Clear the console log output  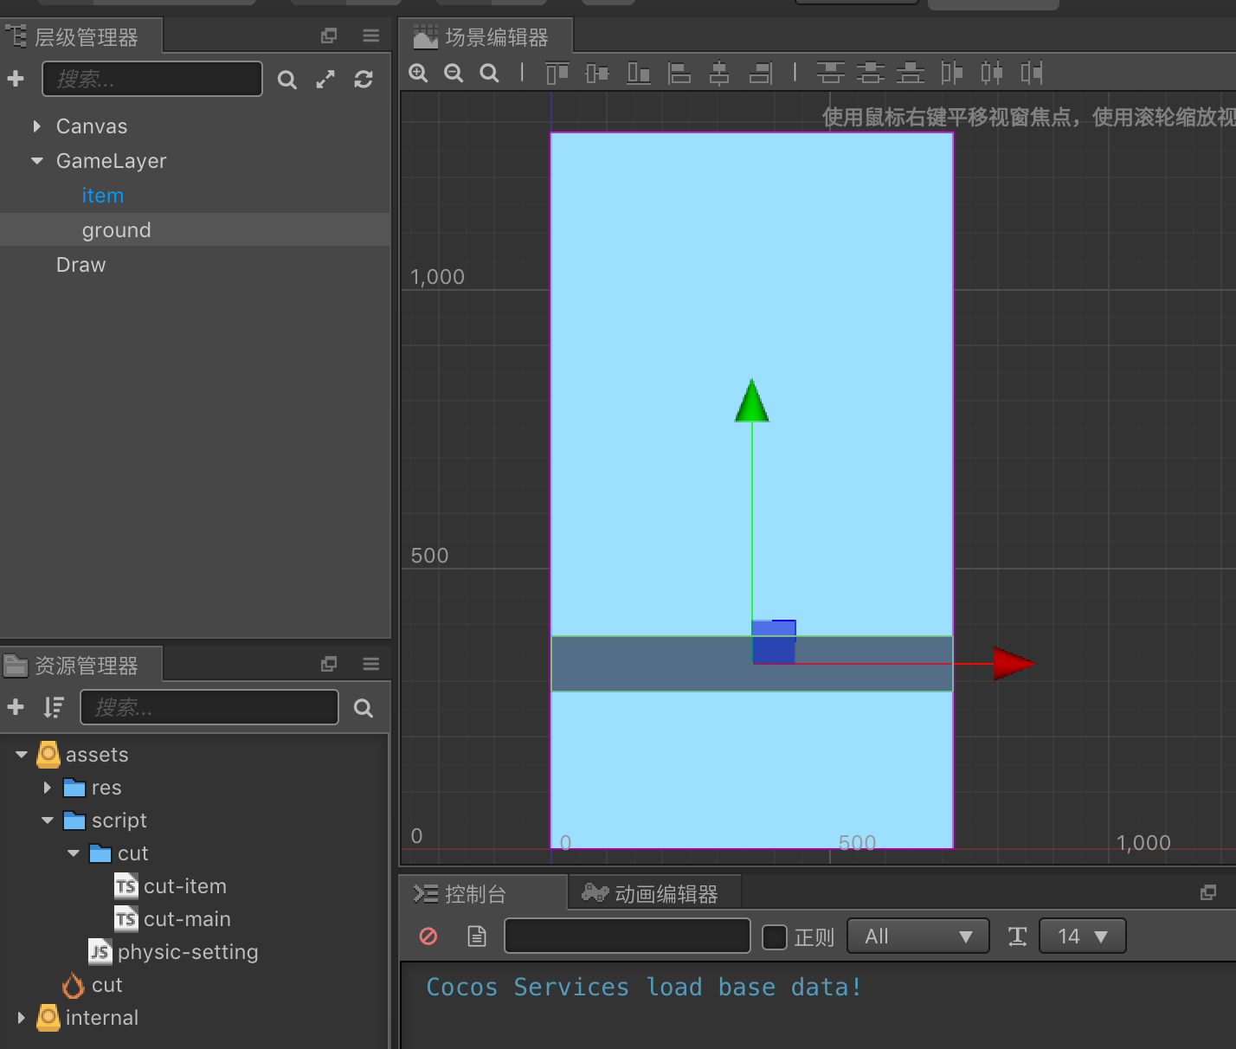pos(428,936)
